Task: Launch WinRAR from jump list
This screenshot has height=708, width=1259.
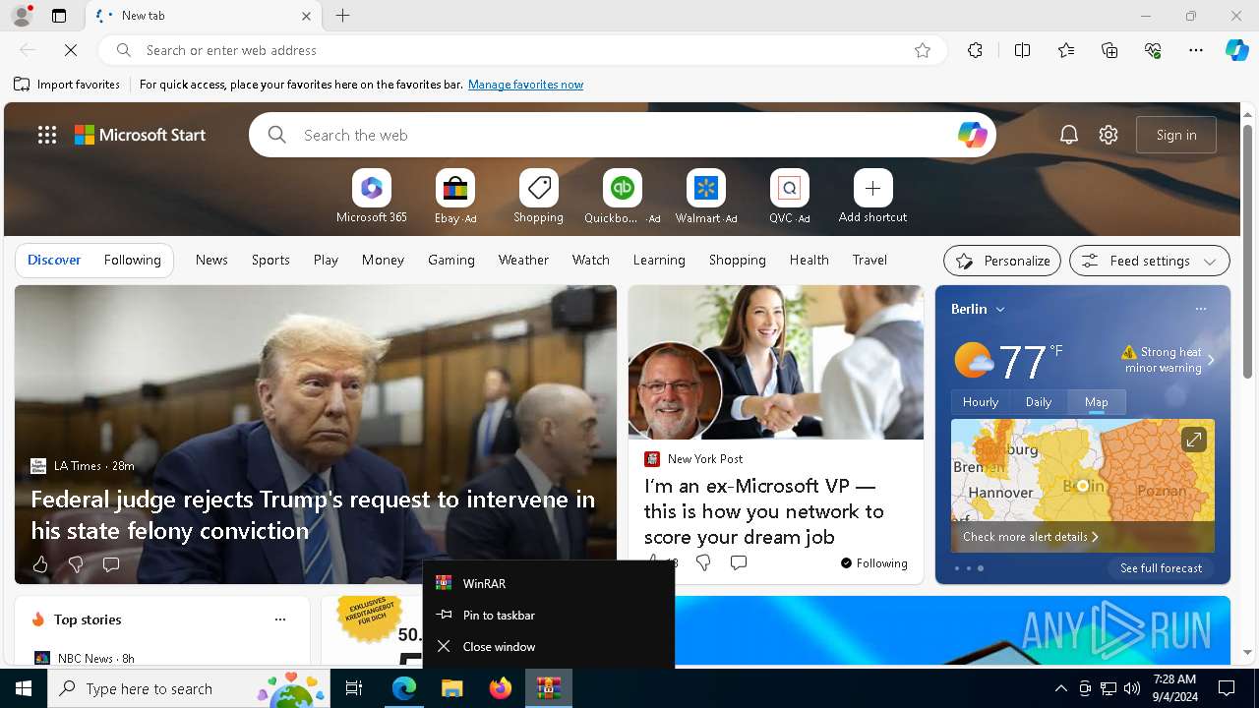Action: pyautogui.click(x=549, y=583)
